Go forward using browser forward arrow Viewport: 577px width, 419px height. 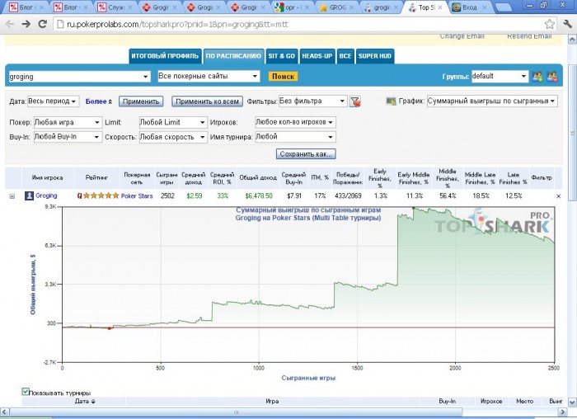pyautogui.click(x=26, y=24)
